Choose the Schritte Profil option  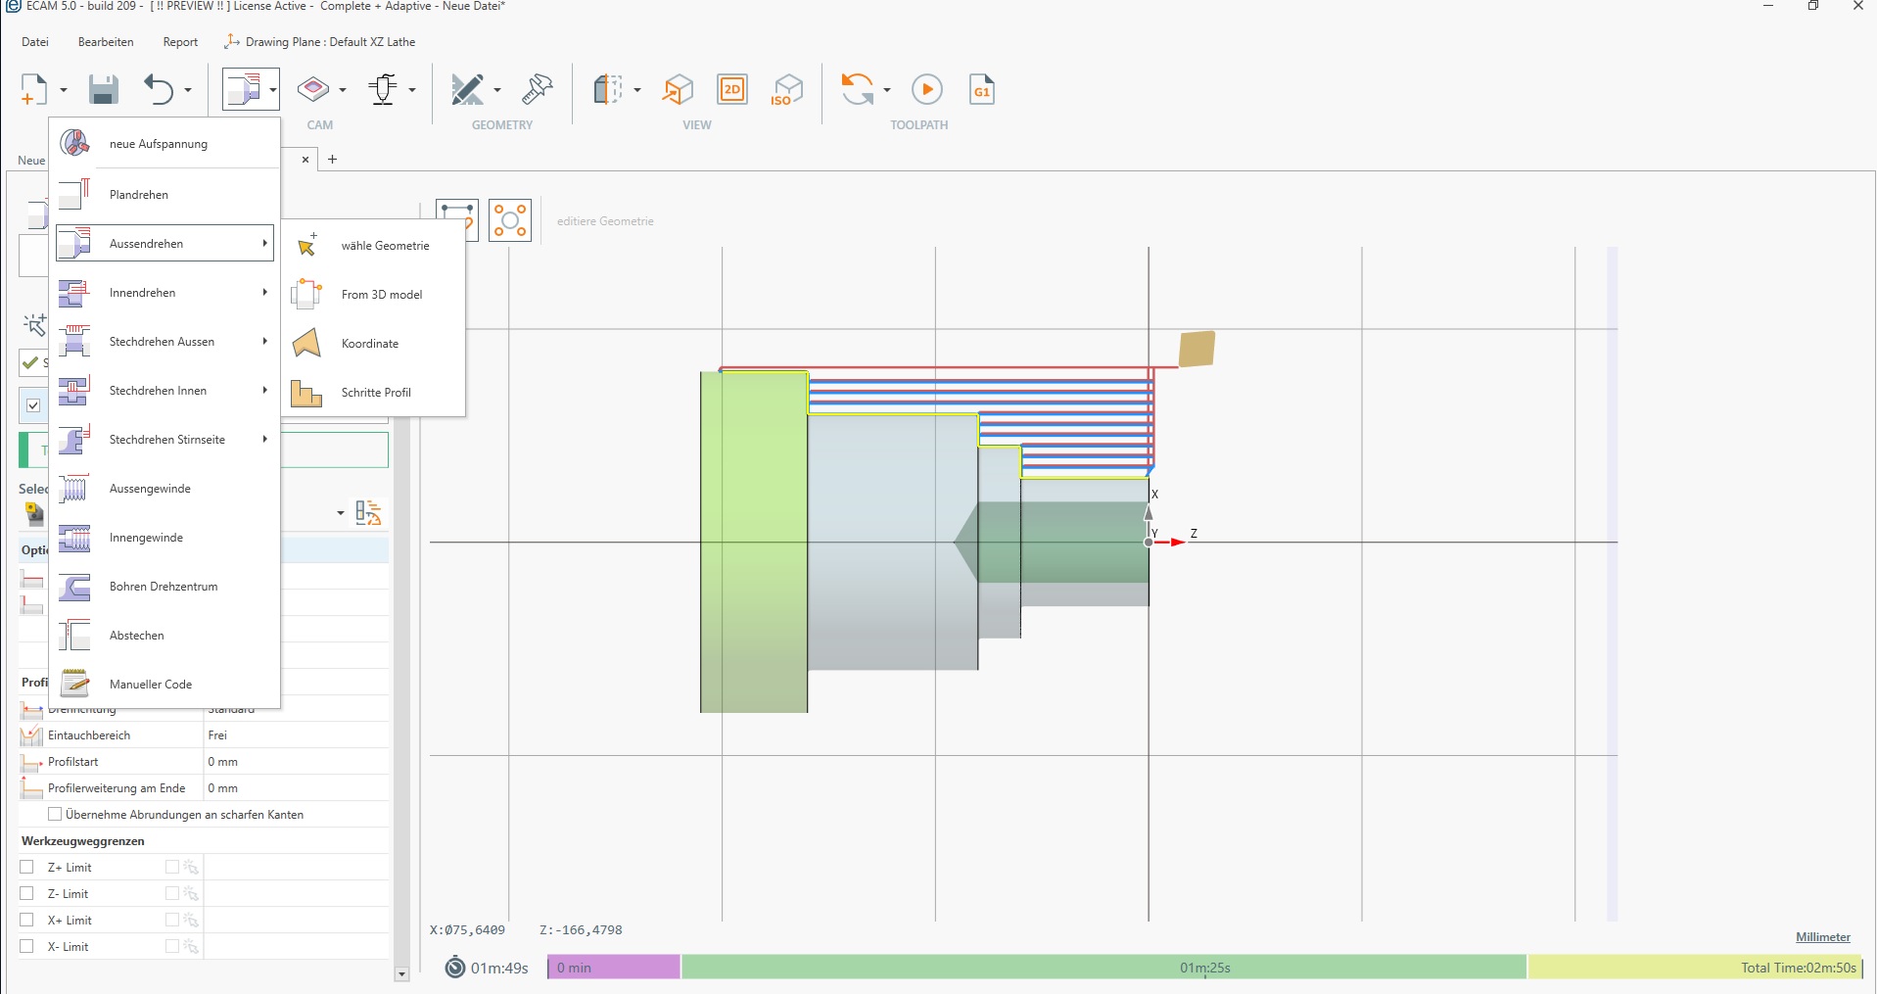coord(375,393)
